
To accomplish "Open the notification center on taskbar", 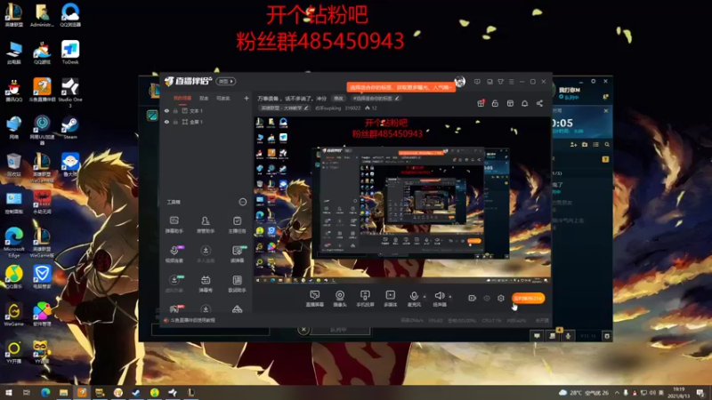I will point(700,393).
